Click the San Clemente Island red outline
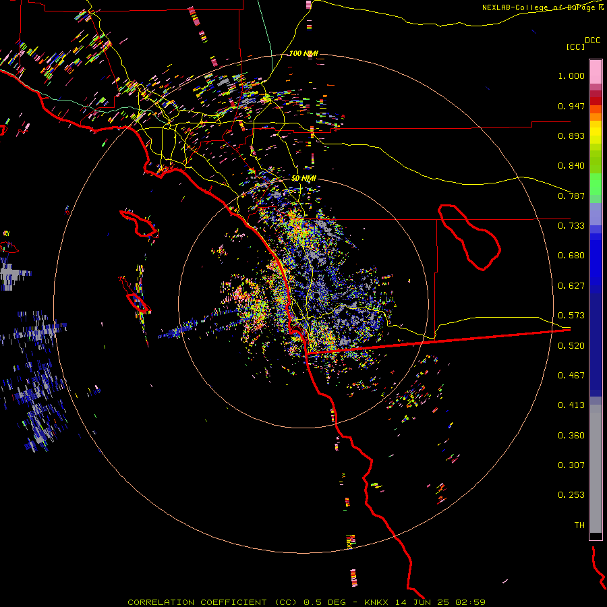The height and width of the screenshot is (607, 607). pos(138,303)
